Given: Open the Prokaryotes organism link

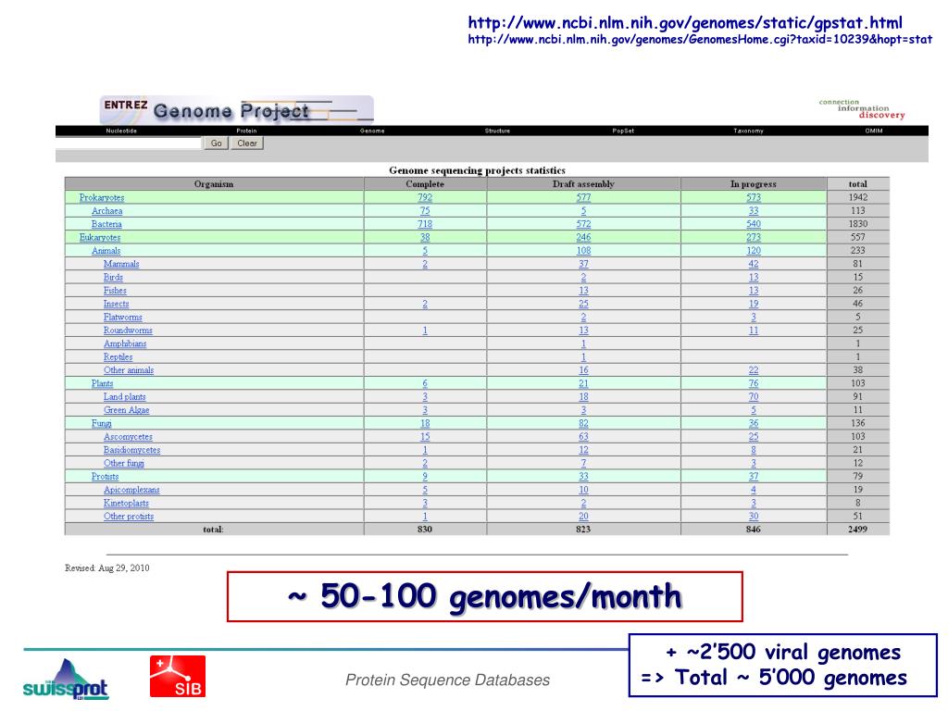Looking at the screenshot, I should tap(102, 198).
